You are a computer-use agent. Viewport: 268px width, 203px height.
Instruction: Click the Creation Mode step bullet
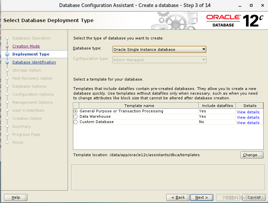click(x=8, y=46)
